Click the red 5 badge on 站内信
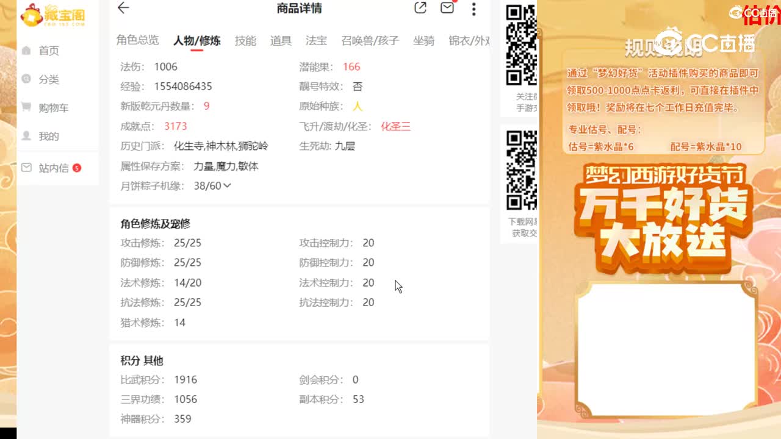781x439 pixels. click(77, 168)
